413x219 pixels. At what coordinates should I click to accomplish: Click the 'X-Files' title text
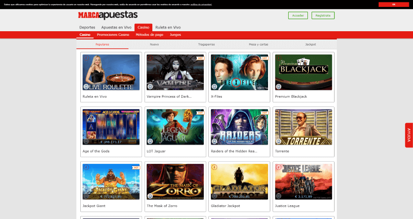(217, 96)
